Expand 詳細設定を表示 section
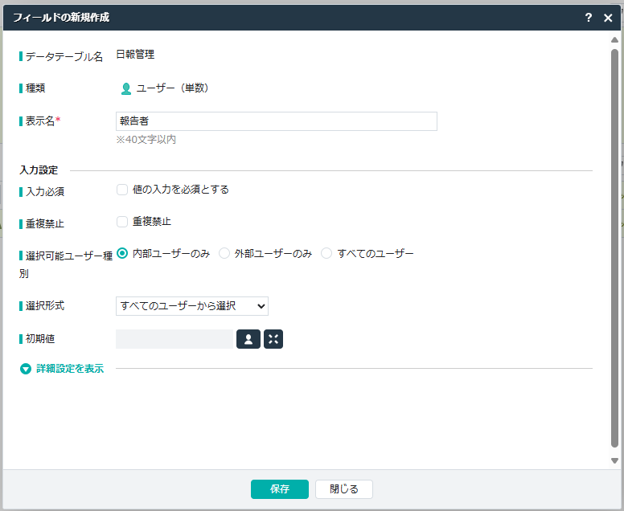The height and width of the screenshot is (511, 624). pyautogui.click(x=70, y=370)
